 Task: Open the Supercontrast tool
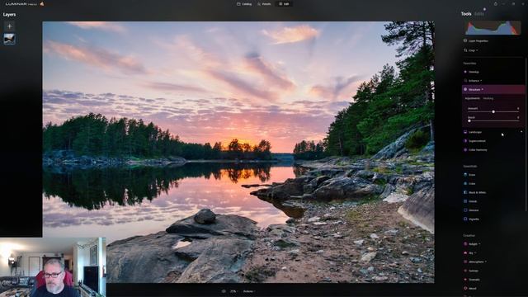477,141
